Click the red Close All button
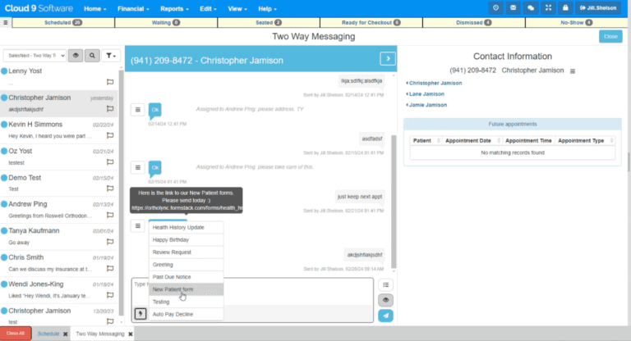This screenshot has height=341, width=631. (16, 334)
